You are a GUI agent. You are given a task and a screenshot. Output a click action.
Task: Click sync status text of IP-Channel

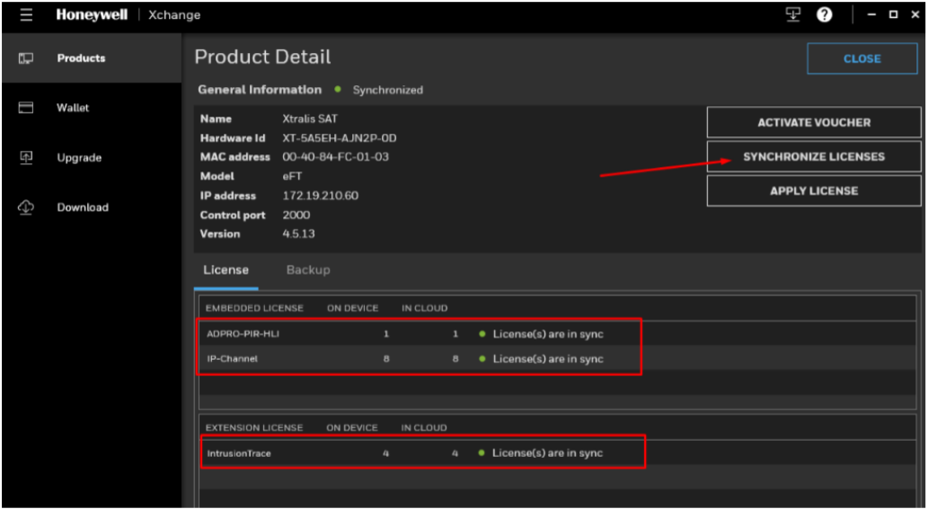(x=548, y=359)
